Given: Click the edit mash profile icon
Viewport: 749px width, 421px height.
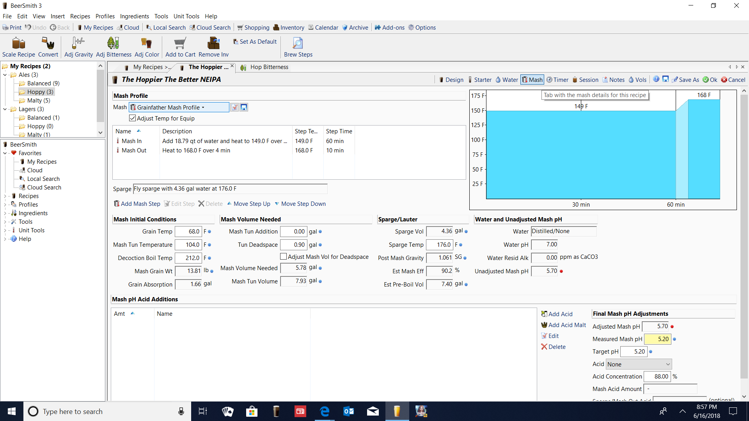Looking at the screenshot, I should pos(234,108).
